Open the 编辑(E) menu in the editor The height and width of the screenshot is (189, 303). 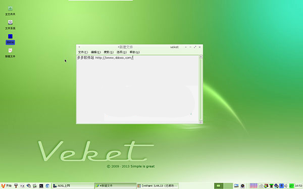(x=96, y=52)
